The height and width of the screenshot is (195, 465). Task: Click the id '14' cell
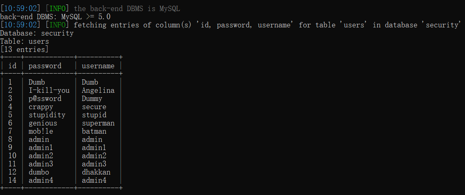[x=12, y=180]
